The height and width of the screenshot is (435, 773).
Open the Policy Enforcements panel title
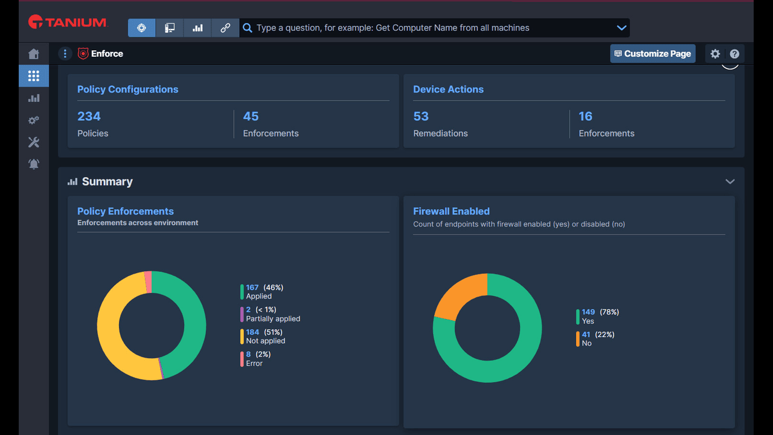pos(126,211)
